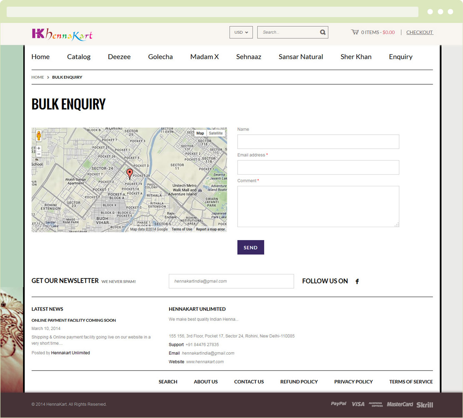Click the Email address input field

point(318,168)
